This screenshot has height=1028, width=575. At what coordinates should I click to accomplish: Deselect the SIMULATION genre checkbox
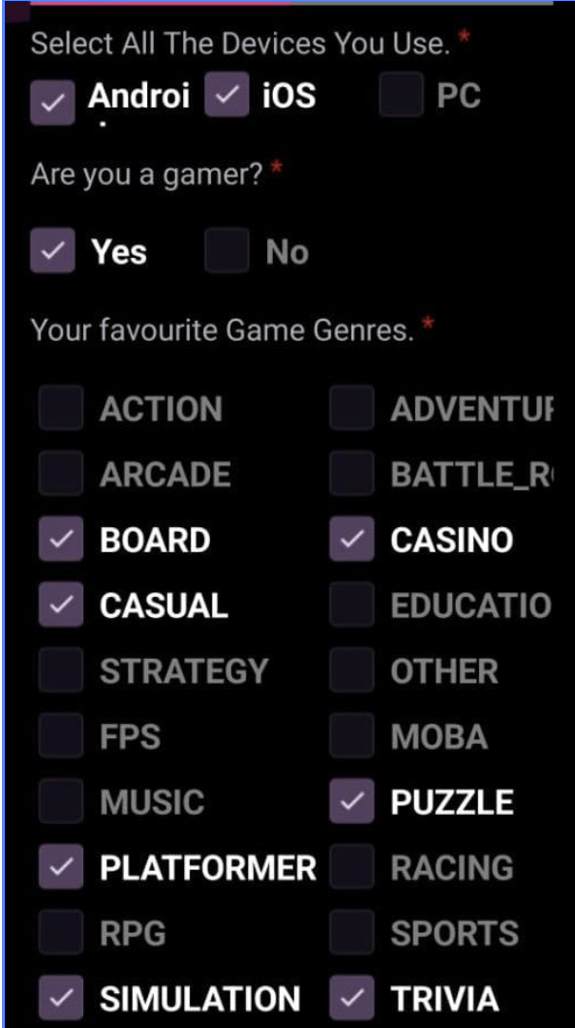tap(61, 998)
